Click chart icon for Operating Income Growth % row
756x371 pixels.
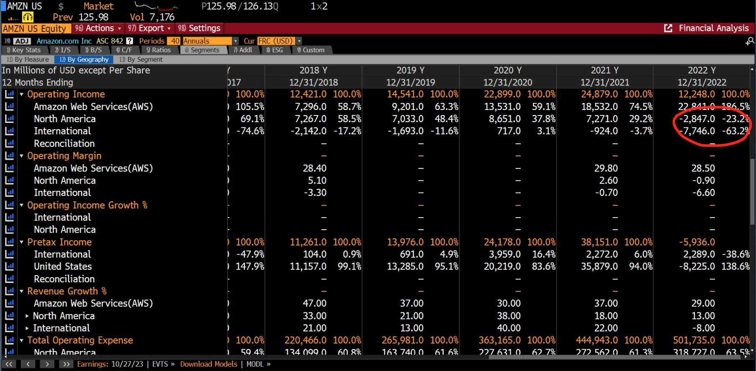click(x=9, y=205)
